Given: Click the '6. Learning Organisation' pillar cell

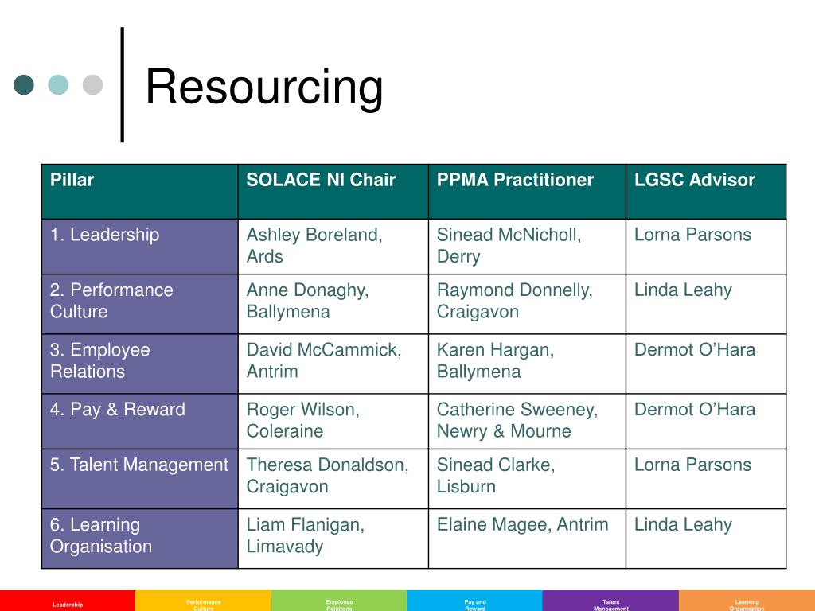Looking at the screenshot, I should click(x=140, y=539).
